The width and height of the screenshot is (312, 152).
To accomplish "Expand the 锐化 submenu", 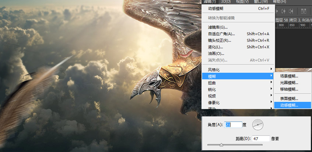I will click(x=238, y=90).
